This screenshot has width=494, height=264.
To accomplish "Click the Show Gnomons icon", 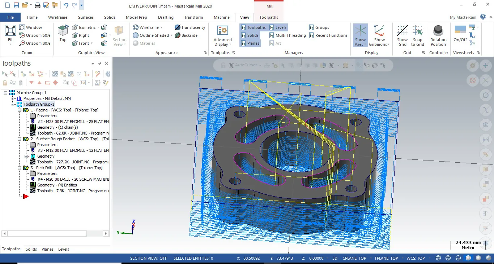I will (379, 30).
